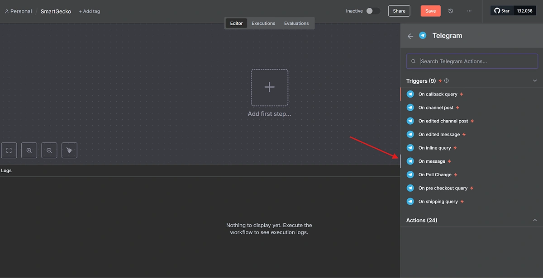Click the magnifier icon in the search bar

click(x=413, y=61)
